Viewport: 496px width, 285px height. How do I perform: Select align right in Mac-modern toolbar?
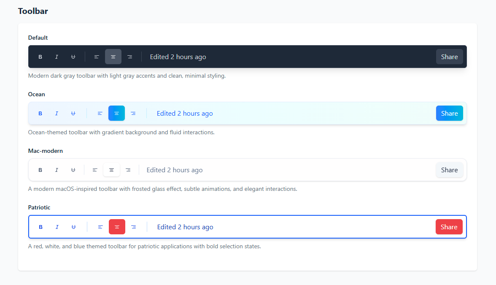click(x=128, y=170)
